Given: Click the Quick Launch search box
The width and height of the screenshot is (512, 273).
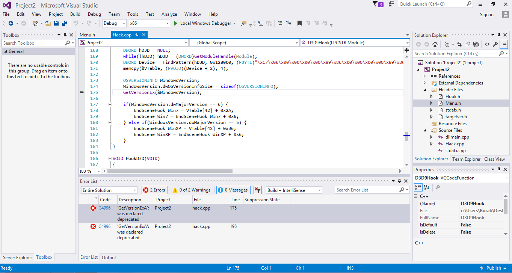Looking at the screenshot, I should pos(435,4).
